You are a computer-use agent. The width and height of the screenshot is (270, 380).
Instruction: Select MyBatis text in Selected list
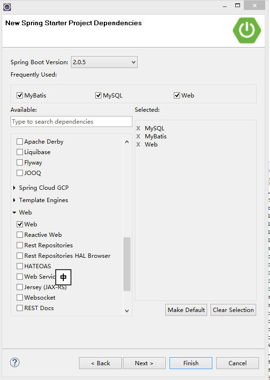pos(156,136)
